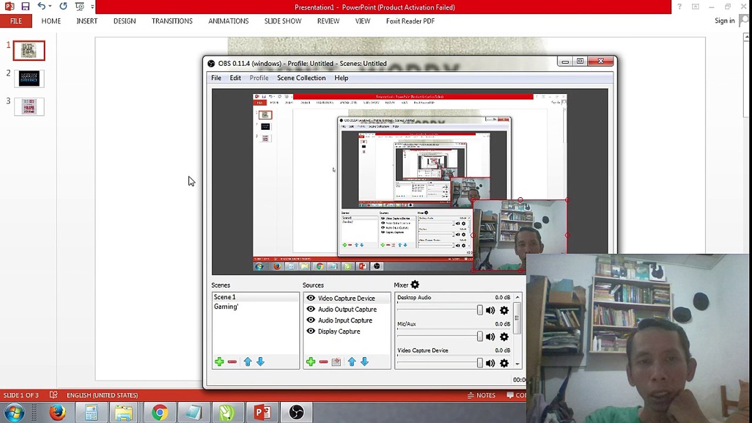Move scene up with blue arrow
This screenshot has width=752, height=423.
pos(247,362)
